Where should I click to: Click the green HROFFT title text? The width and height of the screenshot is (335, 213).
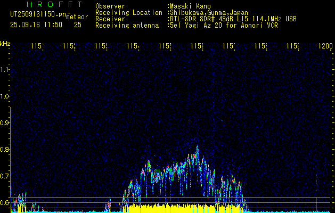(54, 4)
